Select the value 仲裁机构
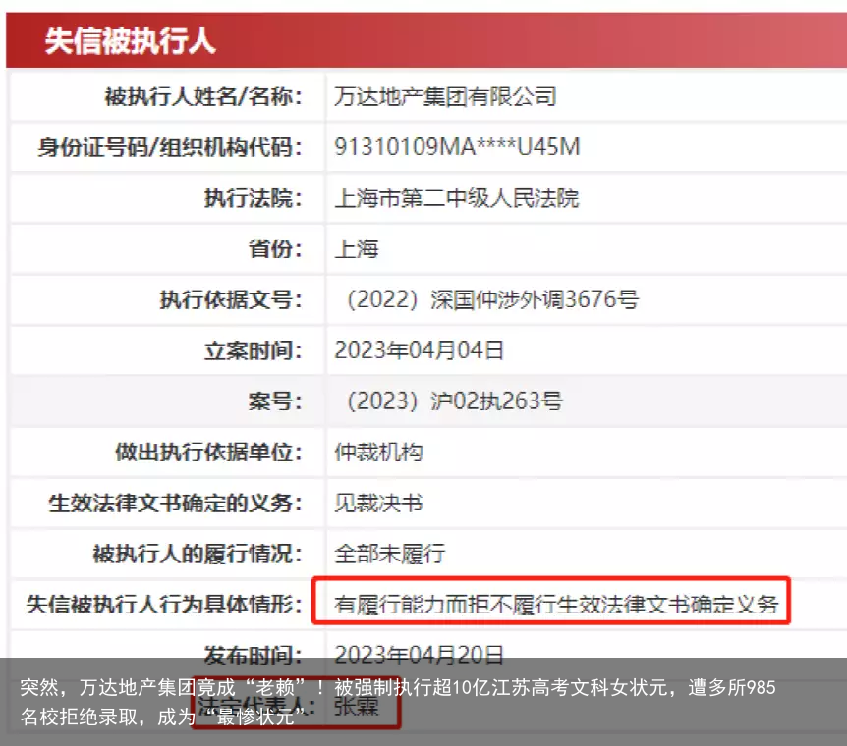Image resolution: width=847 pixels, height=746 pixels. [378, 452]
